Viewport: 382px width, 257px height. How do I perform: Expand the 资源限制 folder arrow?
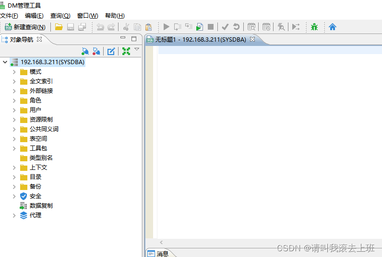pos(14,120)
